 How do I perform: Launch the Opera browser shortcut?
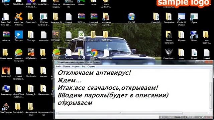[194, 17]
